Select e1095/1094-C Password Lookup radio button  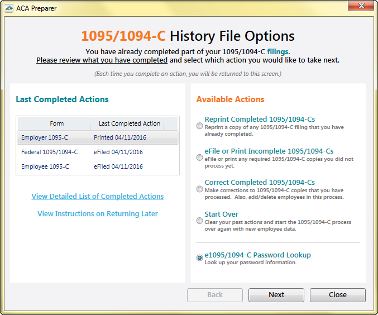(200, 258)
